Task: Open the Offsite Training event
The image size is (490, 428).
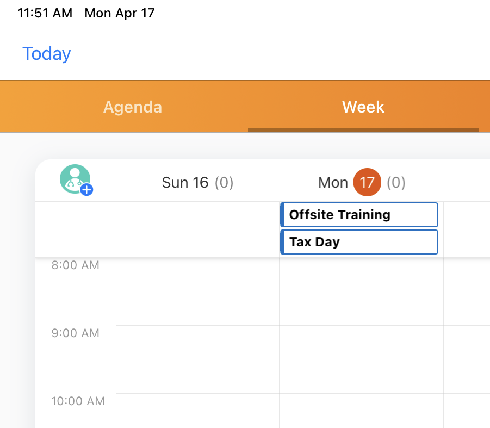Action: pos(359,215)
